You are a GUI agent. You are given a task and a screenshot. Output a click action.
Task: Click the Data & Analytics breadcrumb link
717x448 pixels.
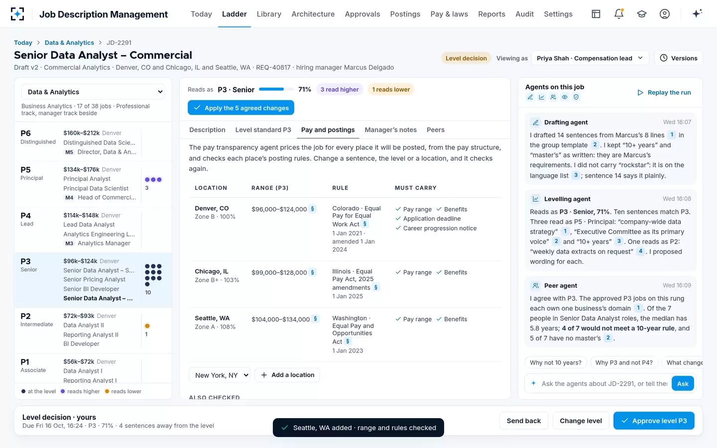[x=69, y=43]
